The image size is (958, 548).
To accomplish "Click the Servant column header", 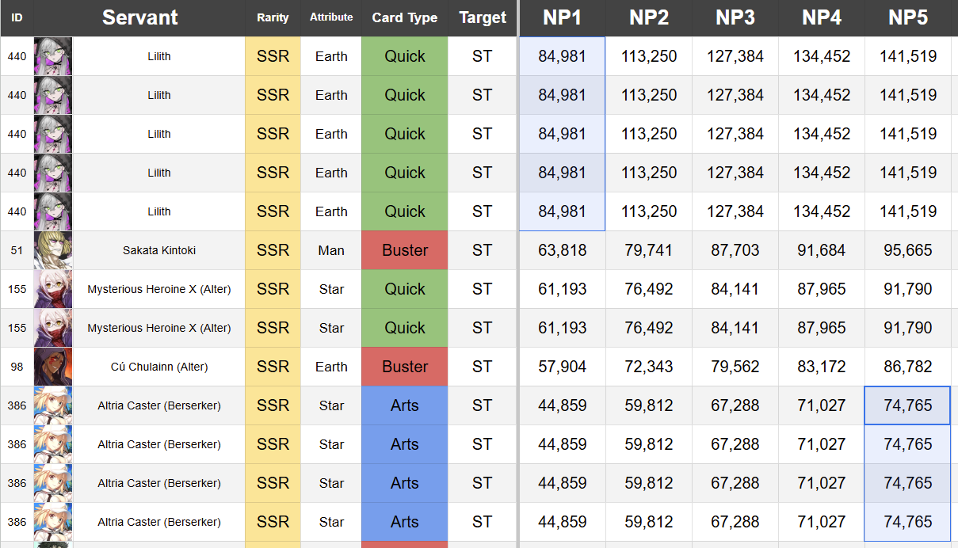I will pyautogui.click(x=139, y=17).
